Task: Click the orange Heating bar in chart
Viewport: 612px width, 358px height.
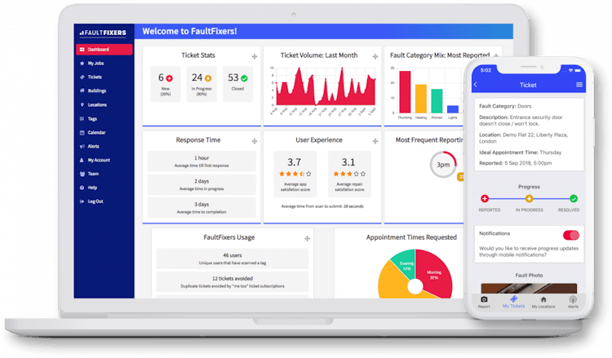Action: coord(421,99)
